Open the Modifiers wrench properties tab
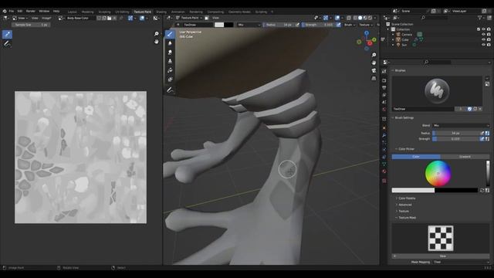The width and height of the screenshot is (494, 278). [384, 135]
